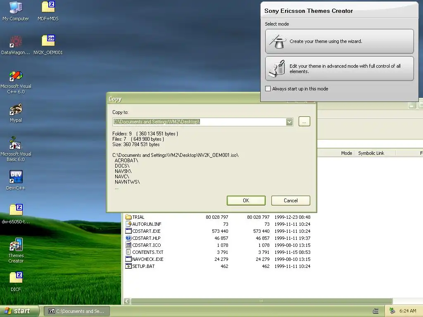
Task: Activate 7-Zip taskbar window button
Action: click(77, 311)
